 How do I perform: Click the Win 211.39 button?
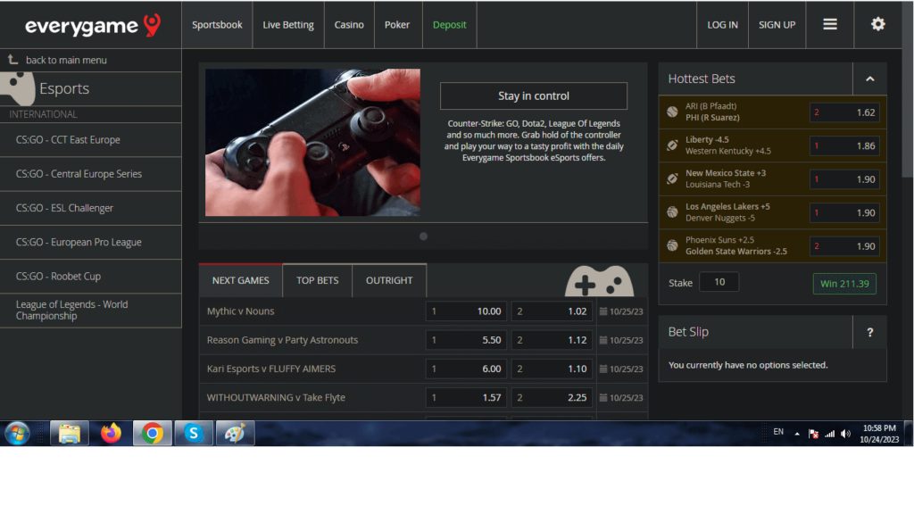pyautogui.click(x=844, y=284)
